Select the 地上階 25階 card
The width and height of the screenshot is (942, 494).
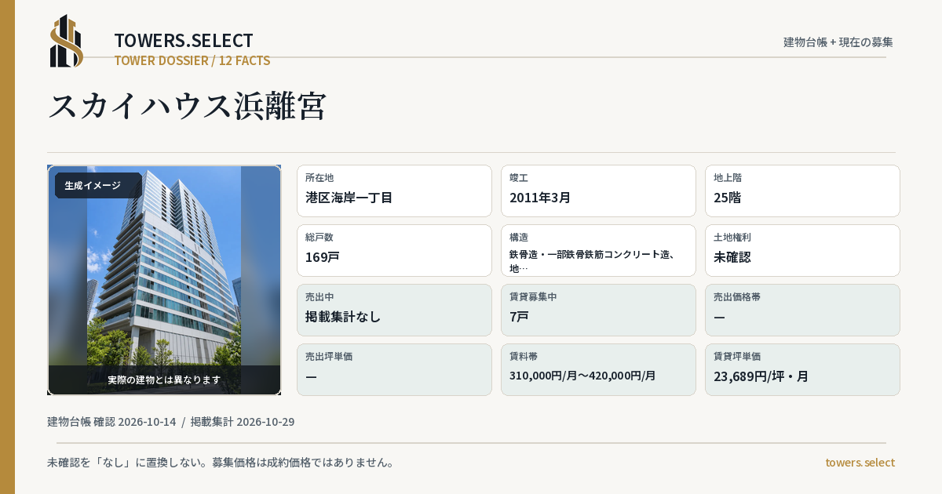802,191
